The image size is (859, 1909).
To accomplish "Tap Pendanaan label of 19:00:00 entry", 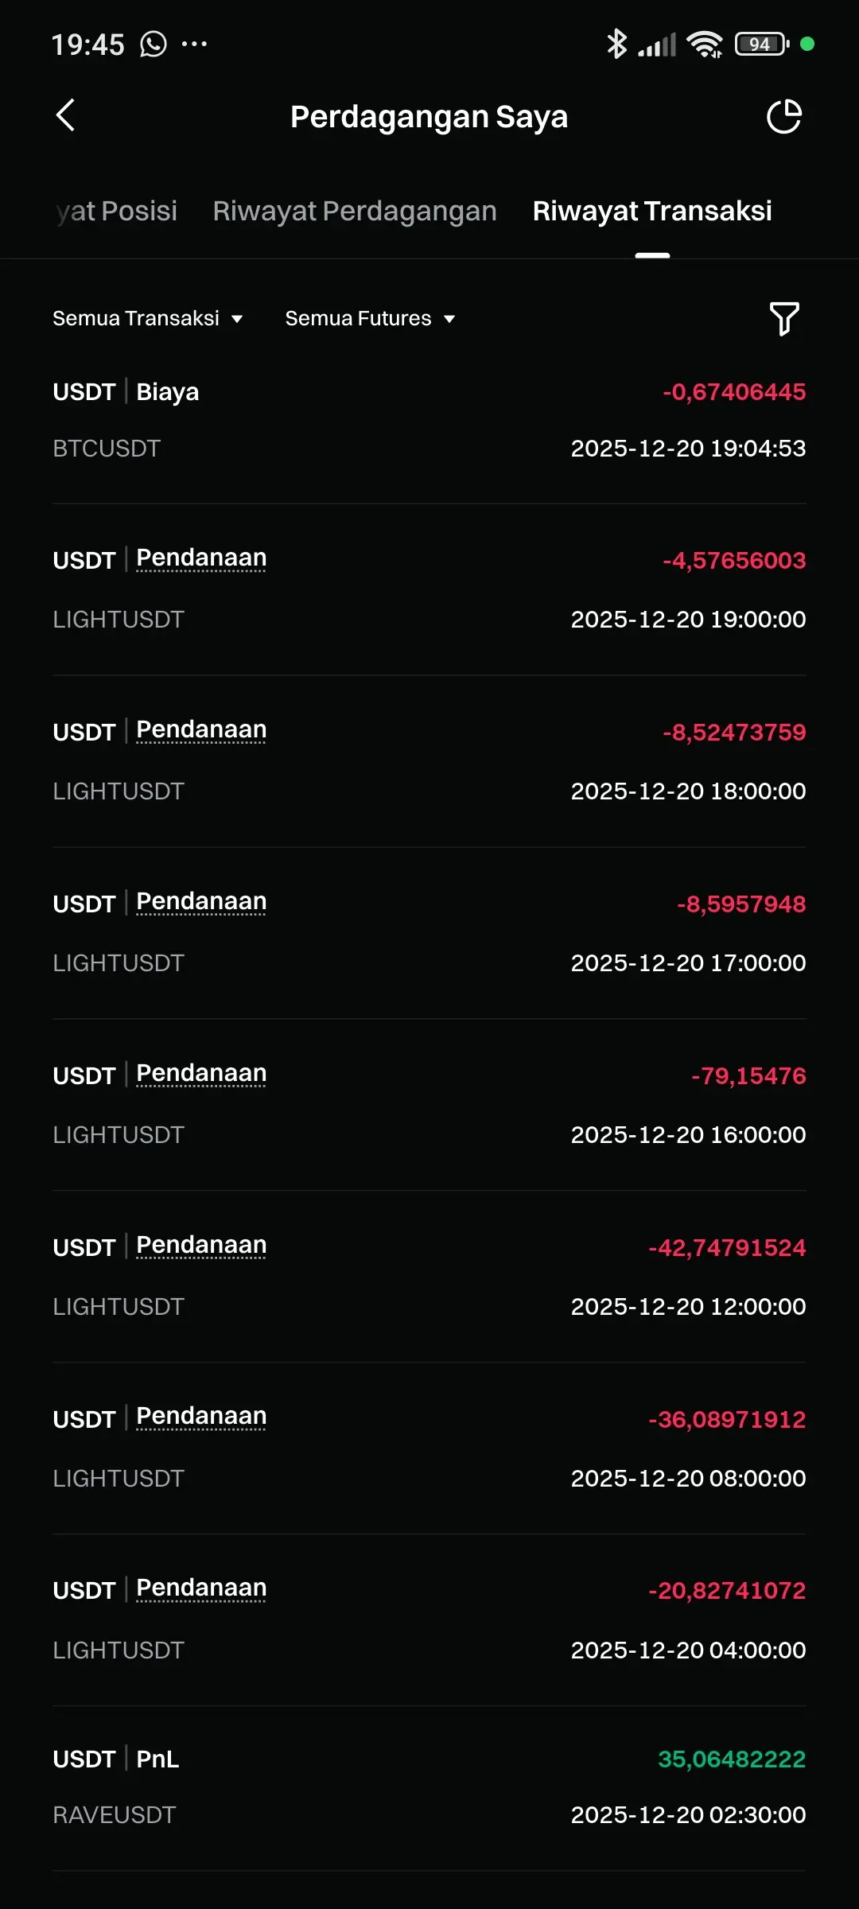I will point(201,558).
